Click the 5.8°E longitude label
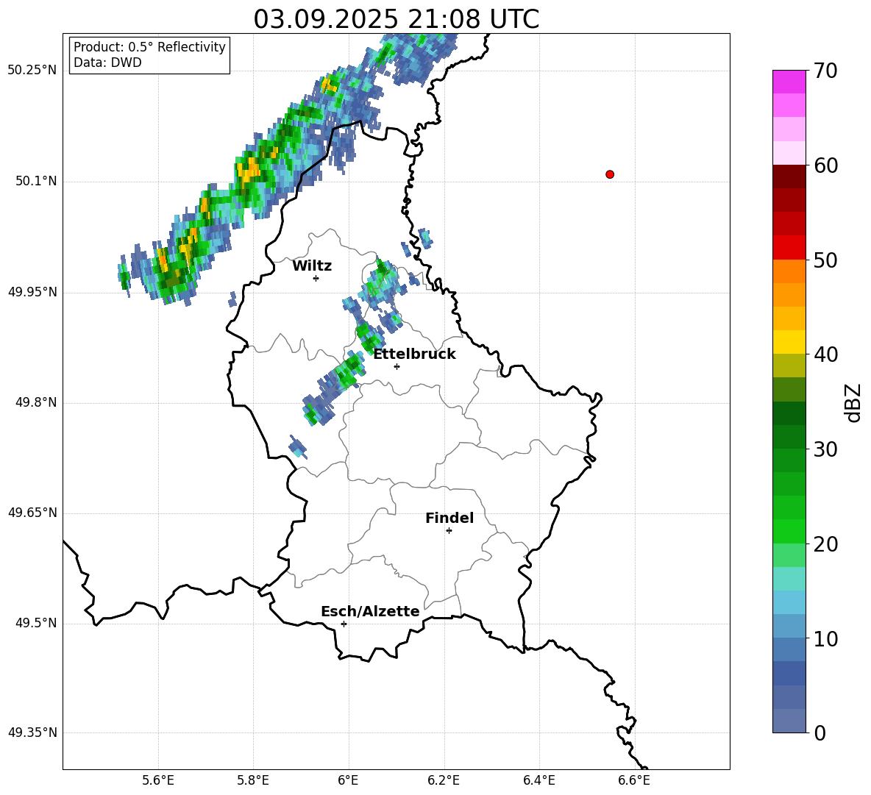This screenshot has height=795, width=871. [253, 780]
